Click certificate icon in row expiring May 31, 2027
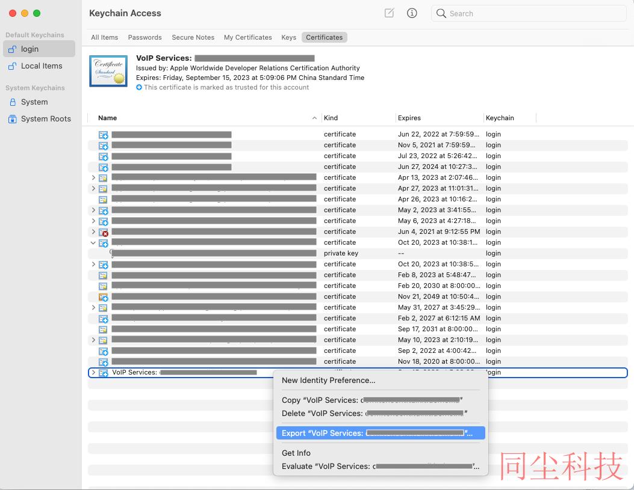The height and width of the screenshot is (490, 634). pyautogui.click(x=103, y=308)
